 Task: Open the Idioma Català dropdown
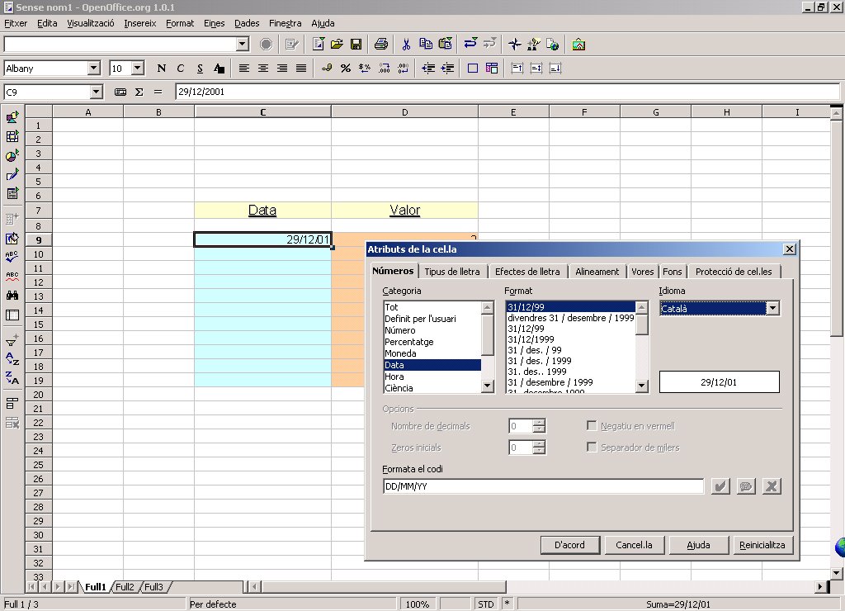point(772,309)
